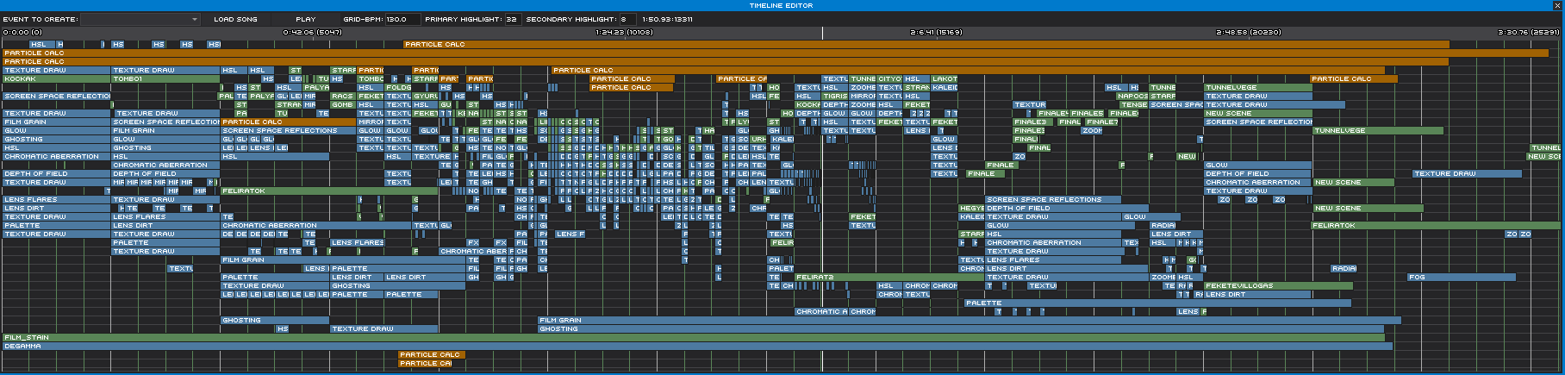Focus the Grid-BPM field showing 130.0
1565x375 pixels.
(402, 19)
